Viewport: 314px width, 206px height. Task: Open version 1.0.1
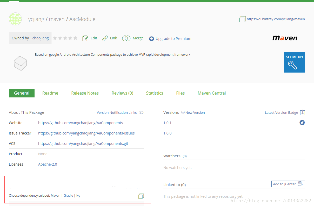click(x=168, y=123)
